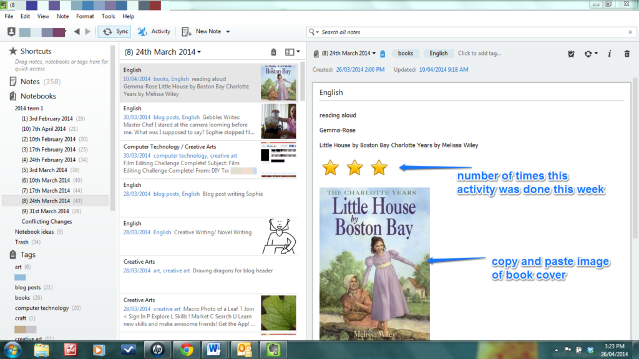
Task: Click the 'books' tag on the note
Action: coord(406,54)
